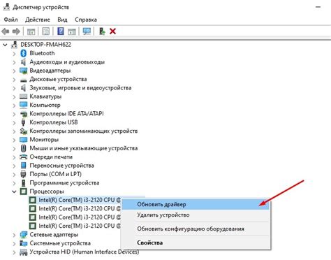Click the Очереди печати printer icon
Screen dimensions: 331x260
coord(24,157)
